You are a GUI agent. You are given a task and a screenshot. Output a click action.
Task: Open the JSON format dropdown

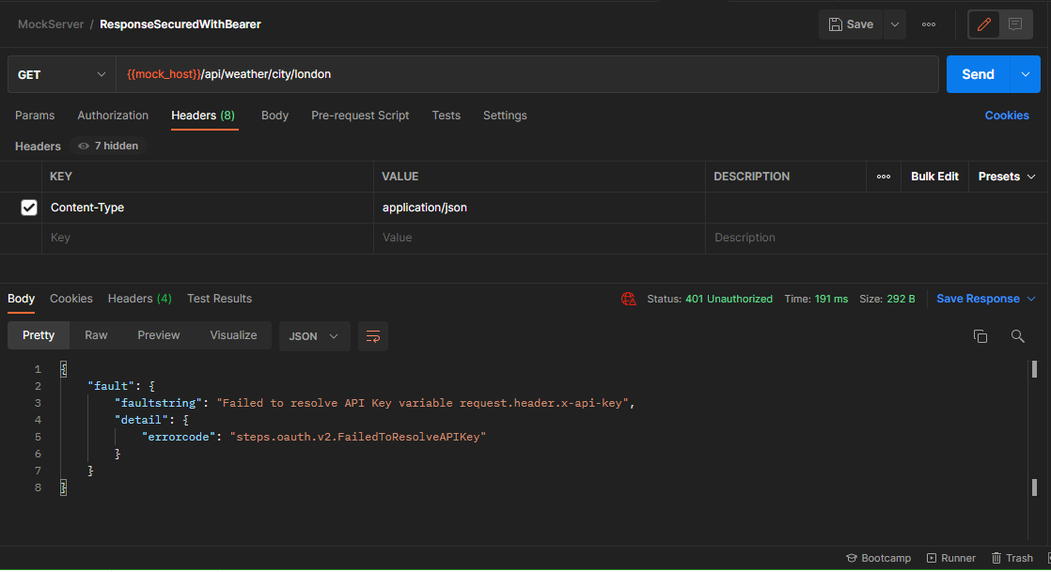[x=314, y=336]
